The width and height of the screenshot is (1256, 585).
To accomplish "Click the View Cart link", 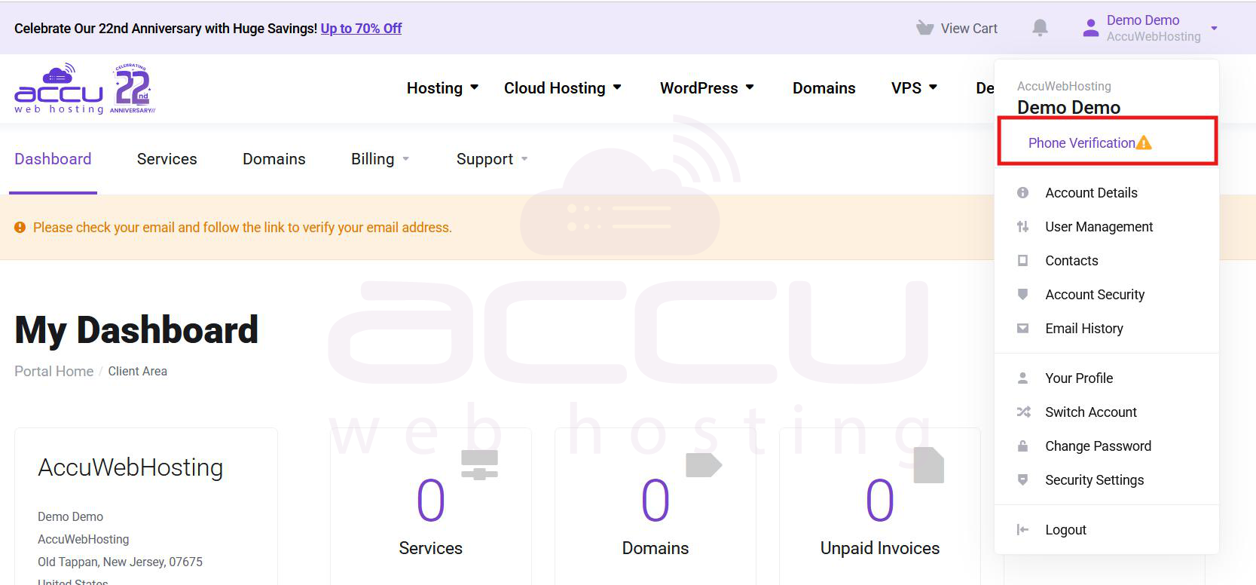I will click(x=969, y=29).
